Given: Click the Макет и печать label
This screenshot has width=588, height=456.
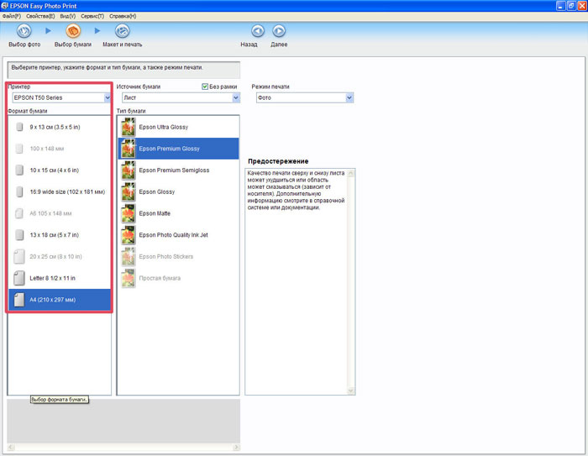Looking at the screenshot, I should tap(123, 45).
